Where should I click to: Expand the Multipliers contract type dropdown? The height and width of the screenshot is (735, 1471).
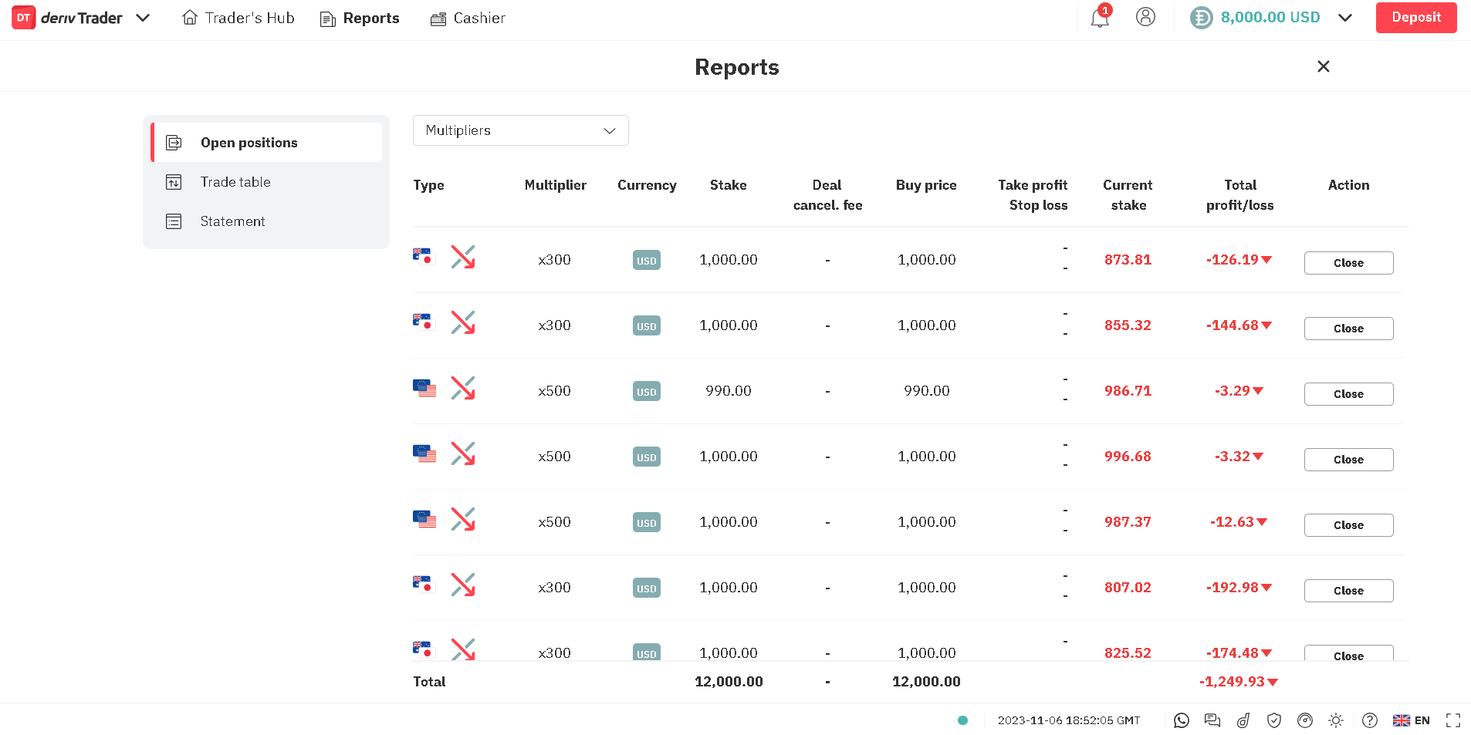[521, 130]
